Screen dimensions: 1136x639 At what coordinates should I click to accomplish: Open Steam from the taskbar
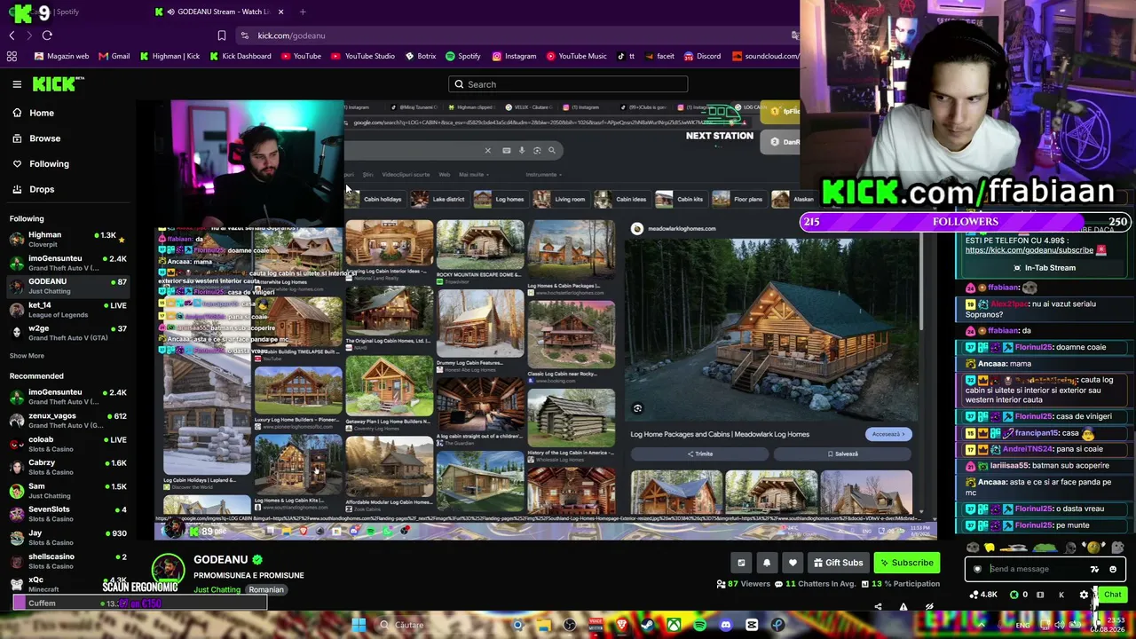(x=647, y=625)
